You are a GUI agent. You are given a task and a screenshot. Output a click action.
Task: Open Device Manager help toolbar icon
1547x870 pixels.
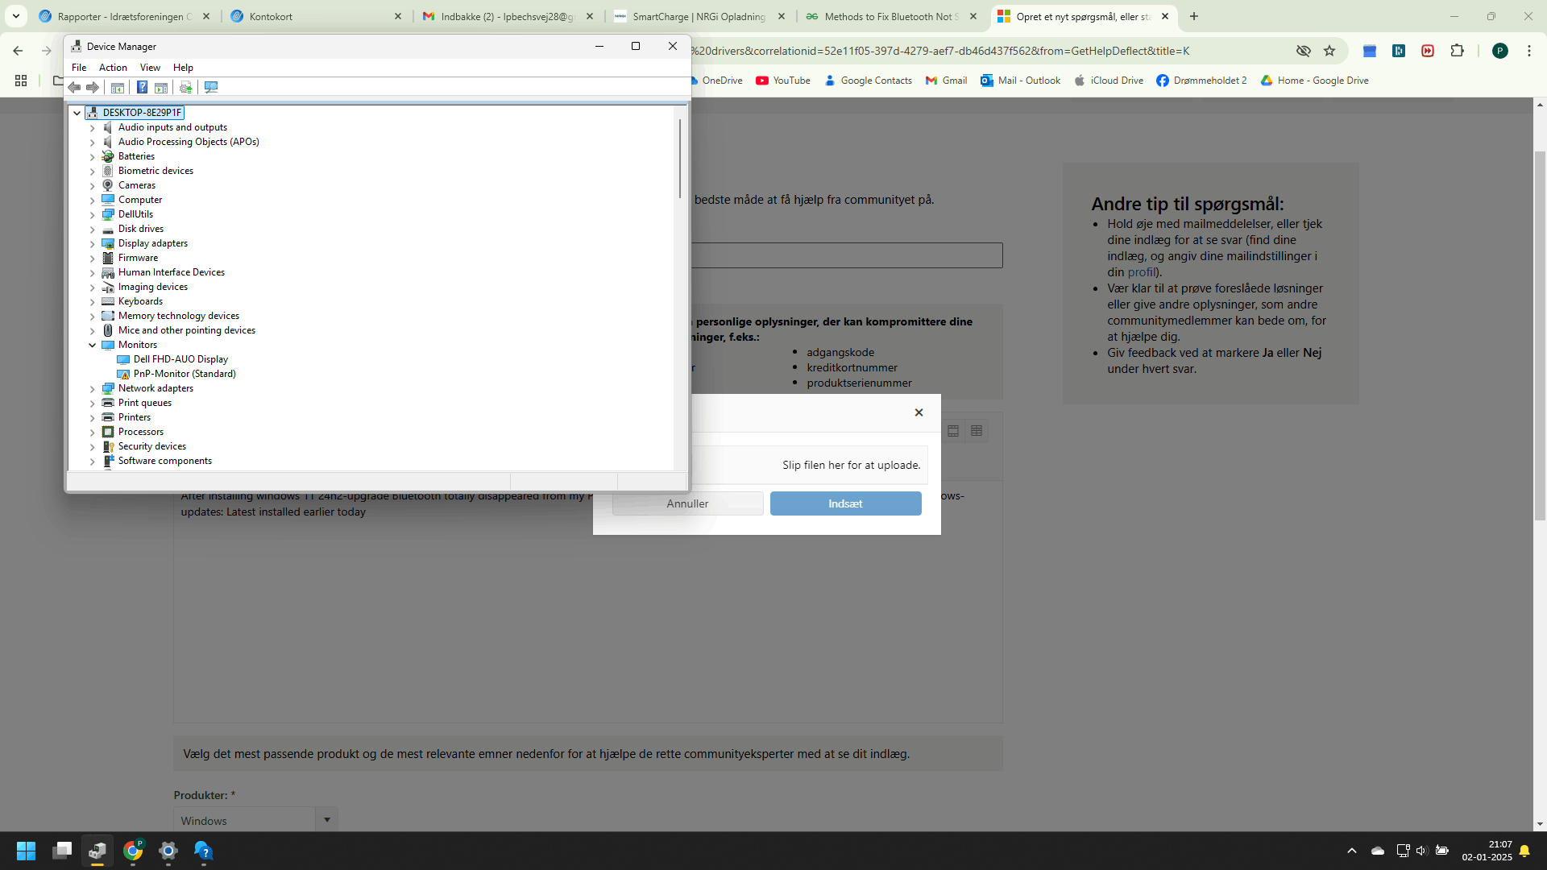pyautogui.click(x=142, y=87)
